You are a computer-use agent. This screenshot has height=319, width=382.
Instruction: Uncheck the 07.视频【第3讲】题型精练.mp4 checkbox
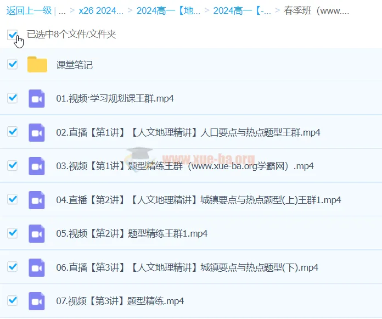coord(13,300)
